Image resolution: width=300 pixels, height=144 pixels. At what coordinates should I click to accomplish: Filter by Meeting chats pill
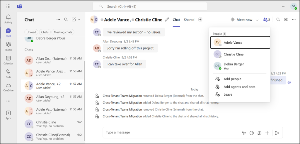63,32
